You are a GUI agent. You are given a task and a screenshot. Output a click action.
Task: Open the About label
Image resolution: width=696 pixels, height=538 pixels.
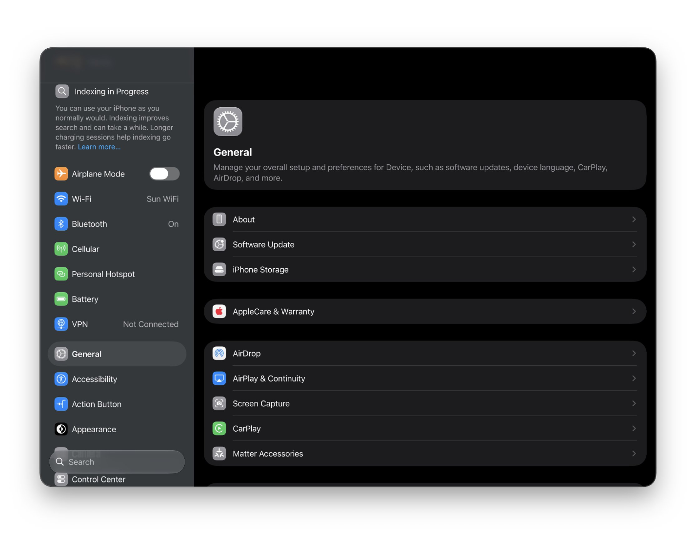[x=244, y=219]
